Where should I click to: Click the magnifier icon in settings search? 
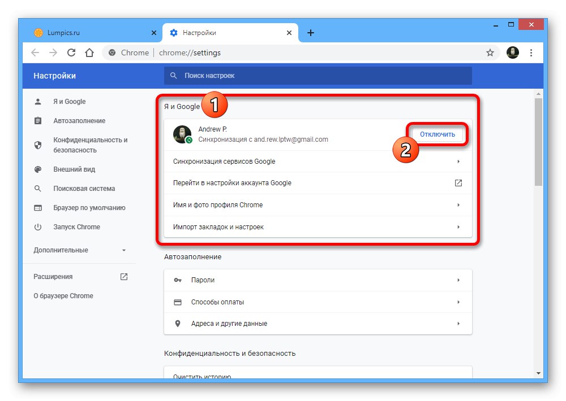[174, 76]
